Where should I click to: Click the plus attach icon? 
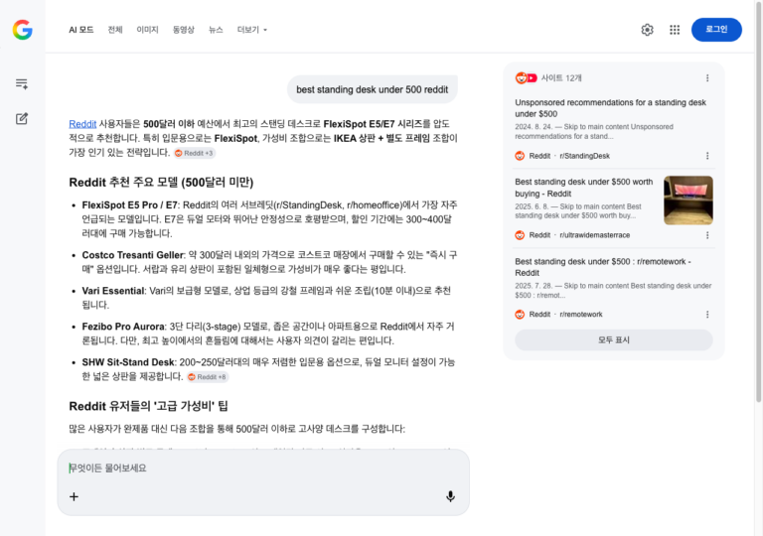[x=74, y=496]
